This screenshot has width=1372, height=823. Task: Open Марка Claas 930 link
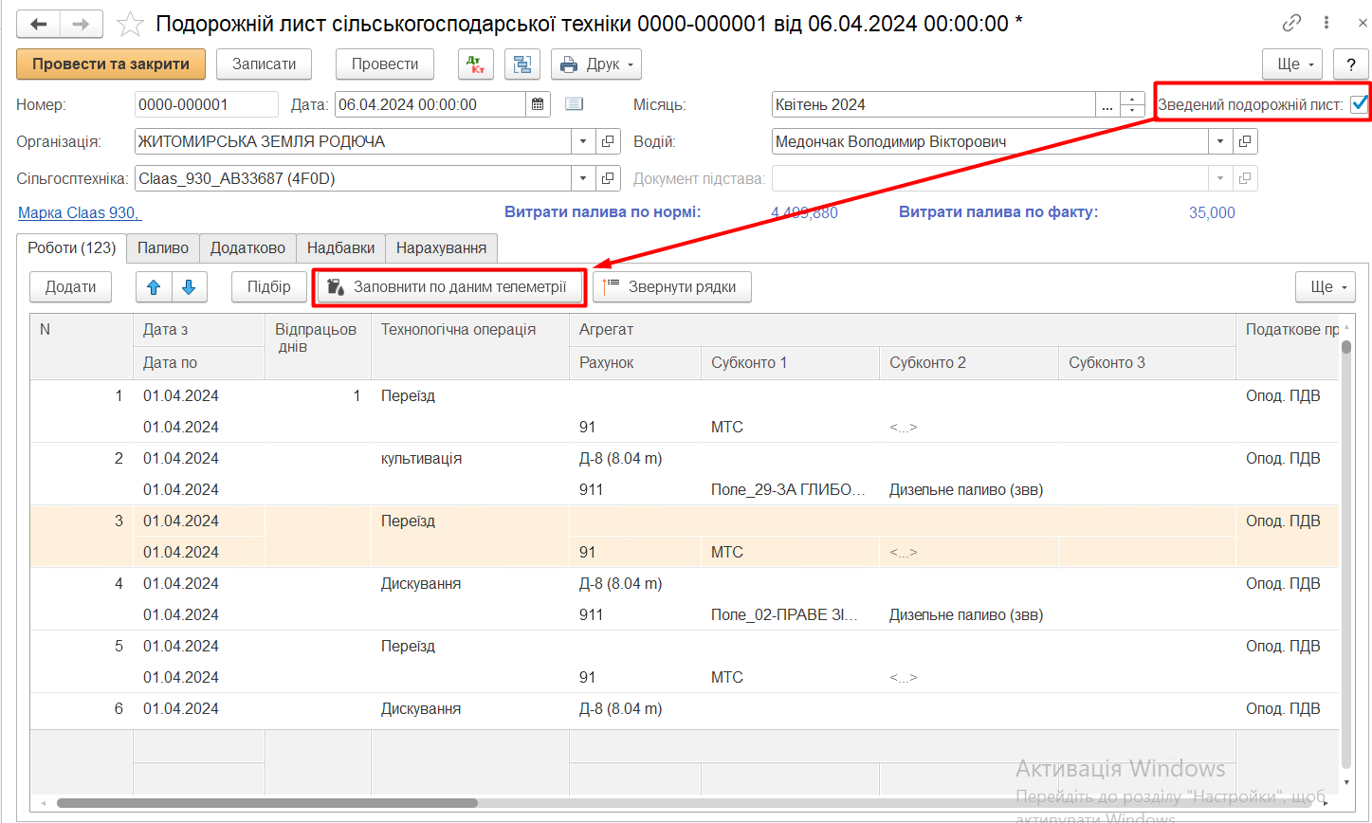click(x=80, y=212)
